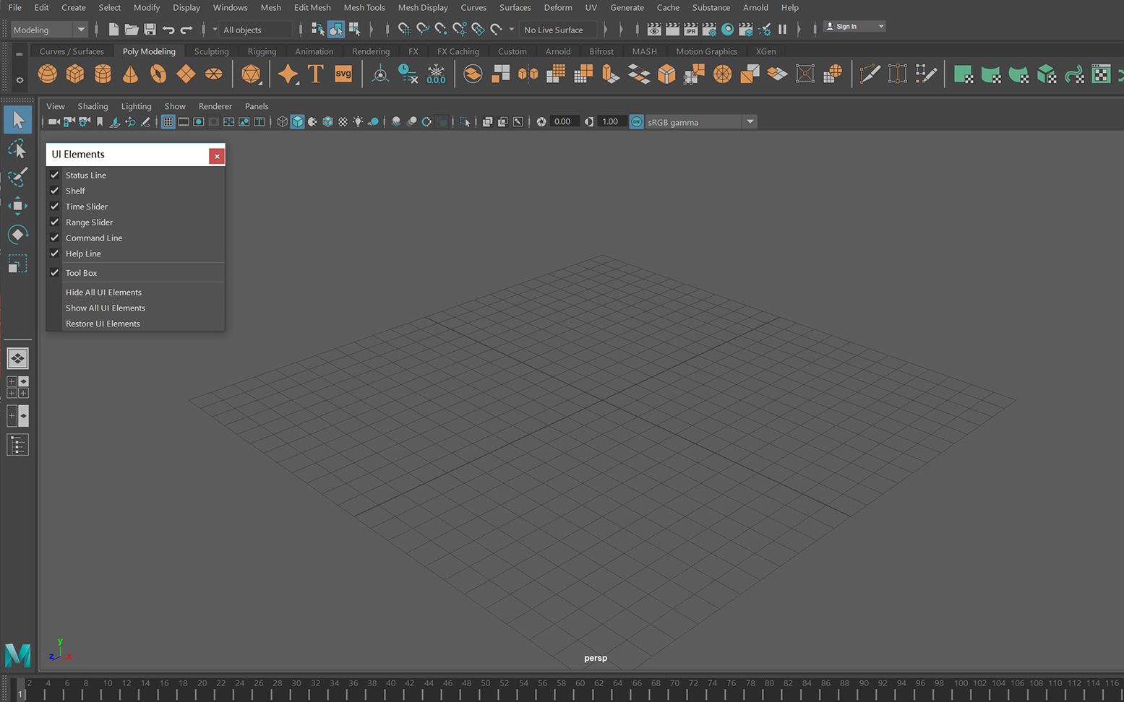The width and height of the screenshot is (1124, 702).
Task: Expand the sRGB gamma view transform dropdown
Action: pyautogui.click(x=750, y=122)
